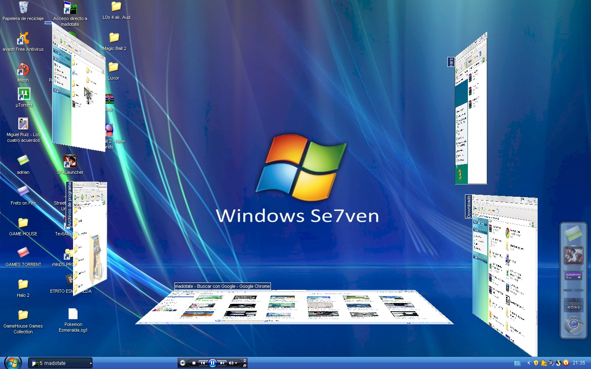Click the yellow users tray icon
Image resolution: width=591 pixels, height=369 pixels.
(544, 363)
